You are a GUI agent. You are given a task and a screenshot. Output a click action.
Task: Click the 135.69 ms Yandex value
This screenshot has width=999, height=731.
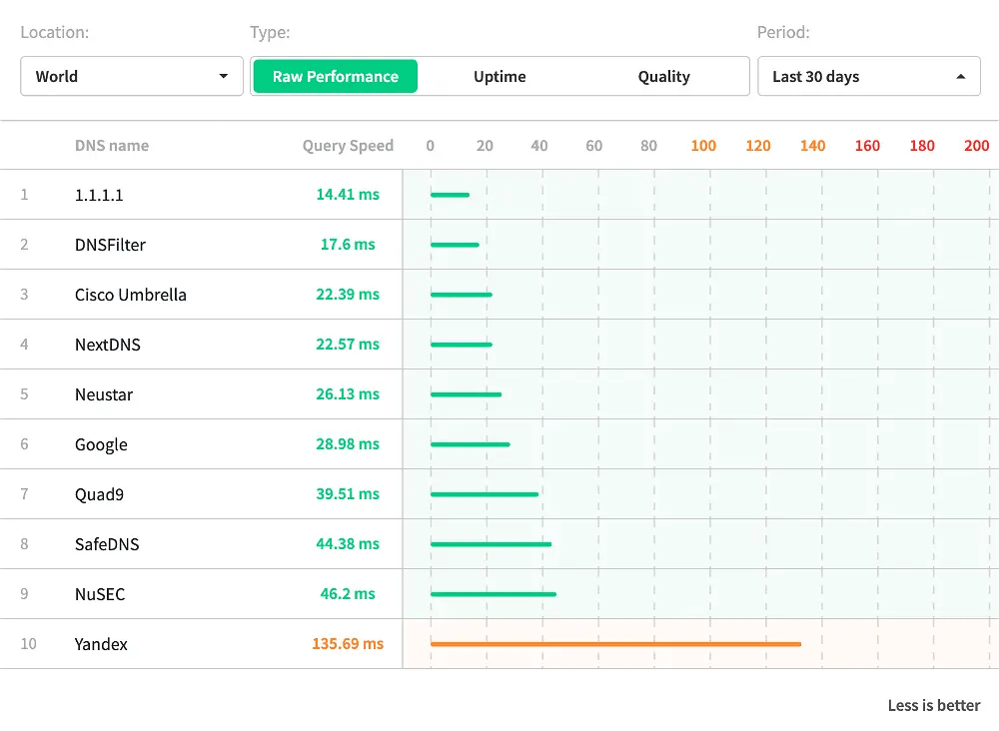348,644
